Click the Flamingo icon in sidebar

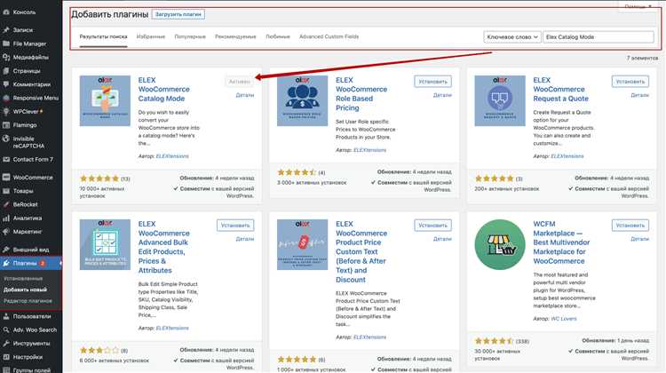[6, 125]
